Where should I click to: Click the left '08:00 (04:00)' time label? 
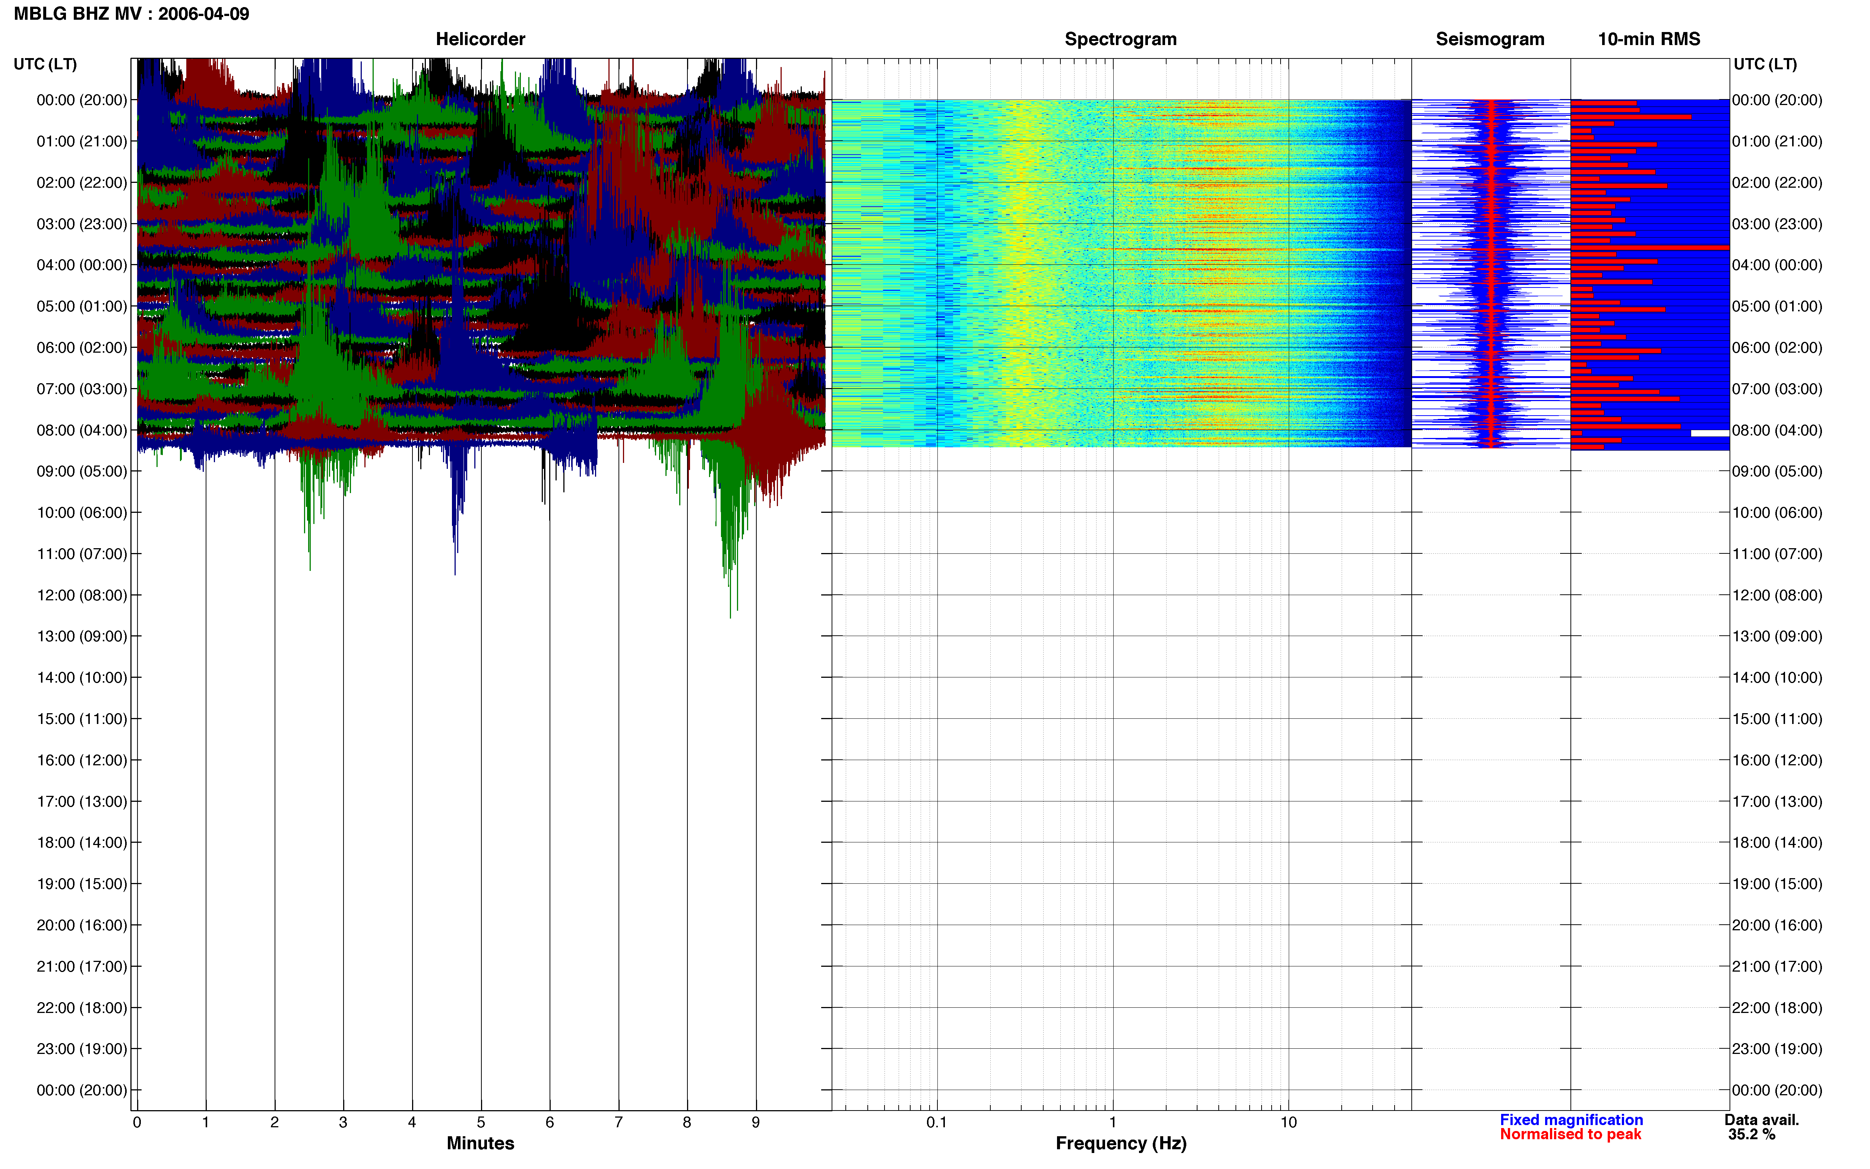coord(82,430)
